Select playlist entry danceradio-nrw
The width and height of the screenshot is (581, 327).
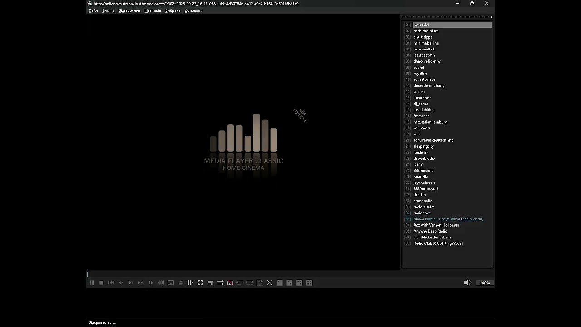click(448, 61)
